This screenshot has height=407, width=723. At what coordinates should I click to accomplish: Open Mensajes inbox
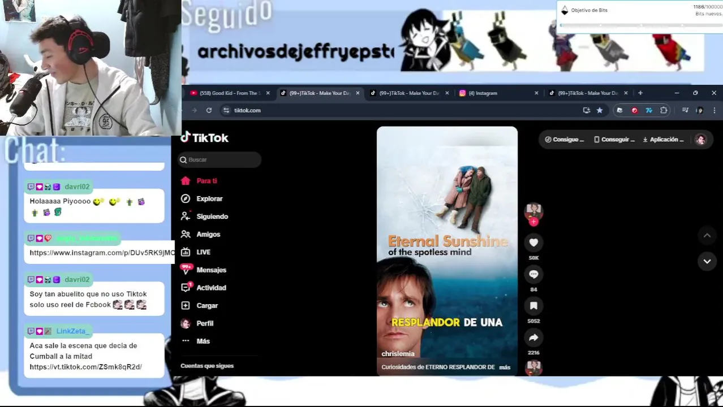pyautogui.click(x=203, y=270)
